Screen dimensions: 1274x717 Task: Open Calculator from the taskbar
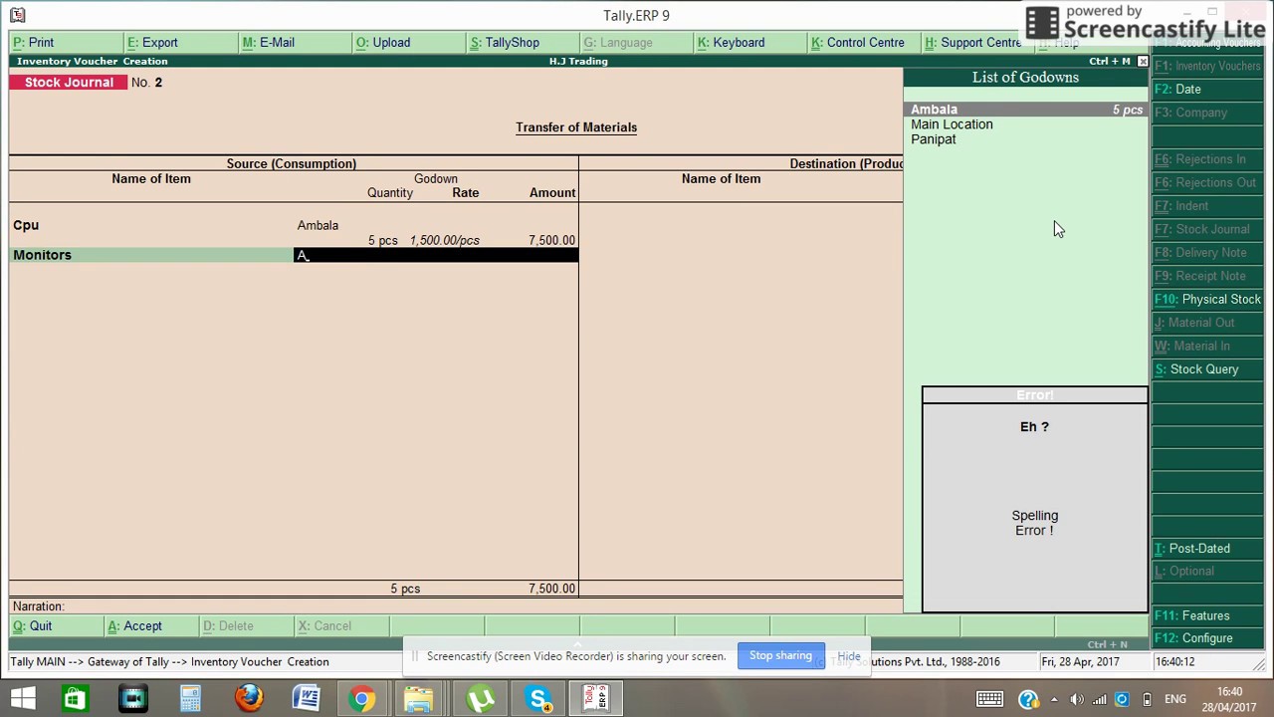tap(190, 699)
